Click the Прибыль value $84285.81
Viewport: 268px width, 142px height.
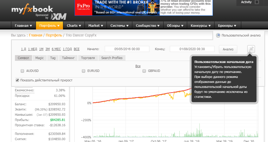tap(57, 120)
